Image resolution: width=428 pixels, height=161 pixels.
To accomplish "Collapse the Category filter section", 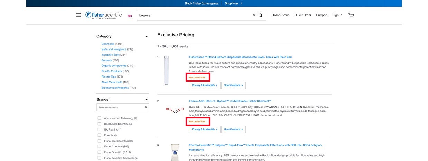I will (x=146, y=37).
